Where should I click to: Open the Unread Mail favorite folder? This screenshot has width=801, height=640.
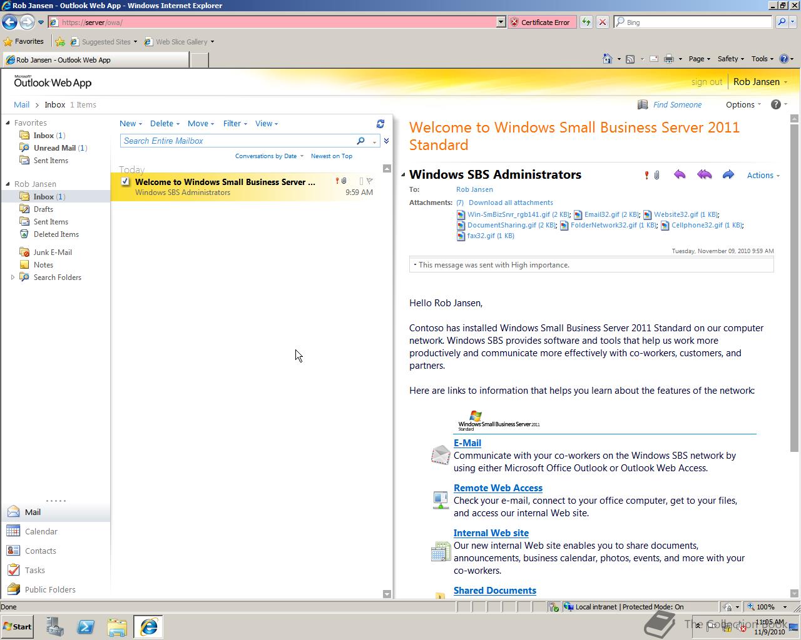click(x=60, y=147)
